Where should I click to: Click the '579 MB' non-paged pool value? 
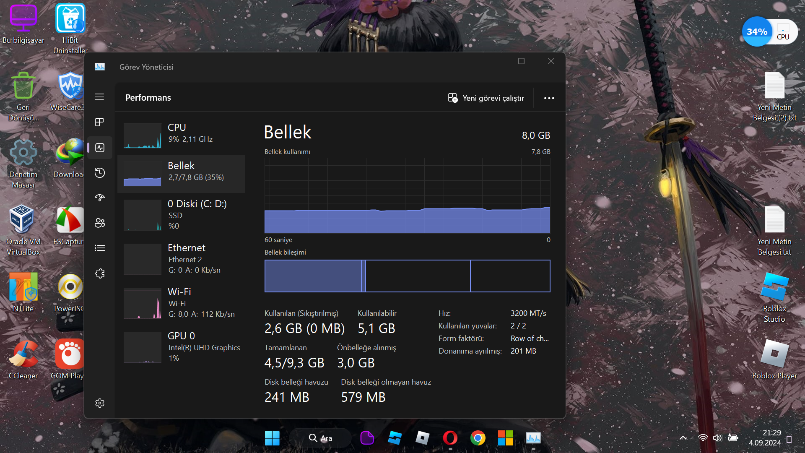tap(363, 397)
